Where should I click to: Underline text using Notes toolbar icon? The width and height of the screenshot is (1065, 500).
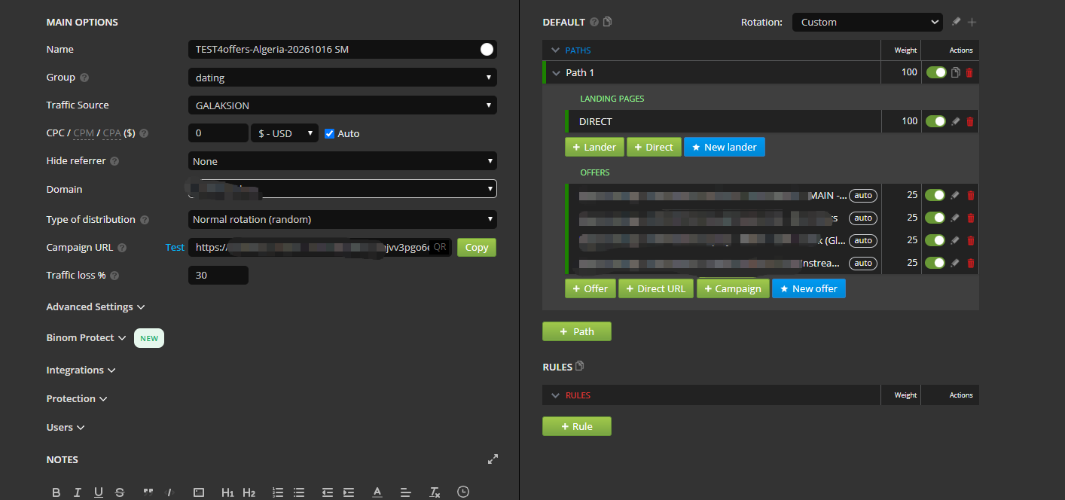coord(99,492)
